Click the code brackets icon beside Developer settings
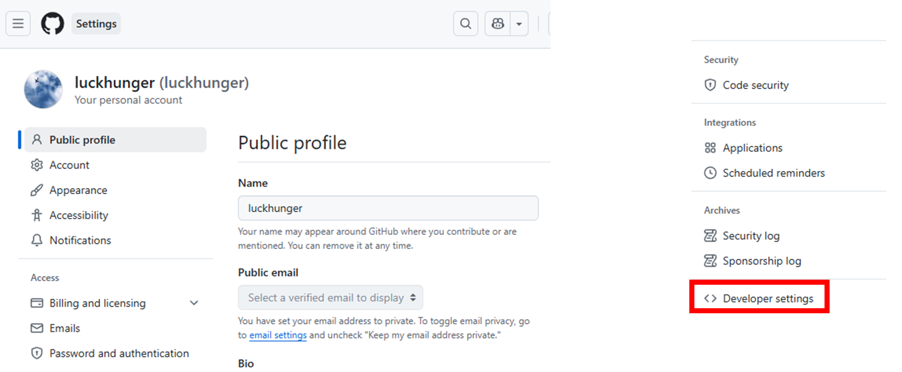The image size is (902, 372). click(710, 298)
